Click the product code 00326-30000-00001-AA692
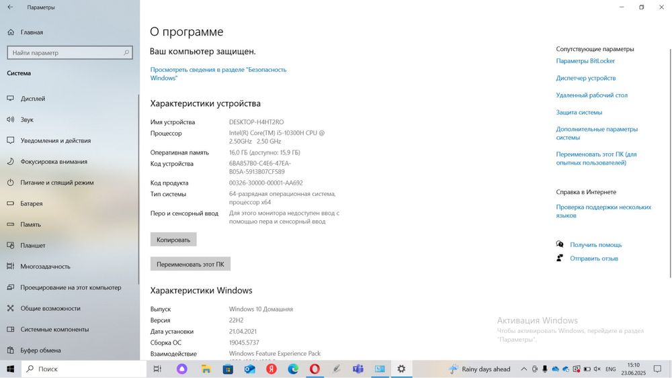This screenshot has width=672, height=378. [x=265, y=183]
